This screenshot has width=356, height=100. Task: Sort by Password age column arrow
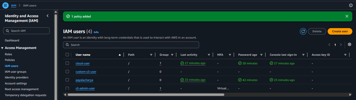[x=261, y=55]
